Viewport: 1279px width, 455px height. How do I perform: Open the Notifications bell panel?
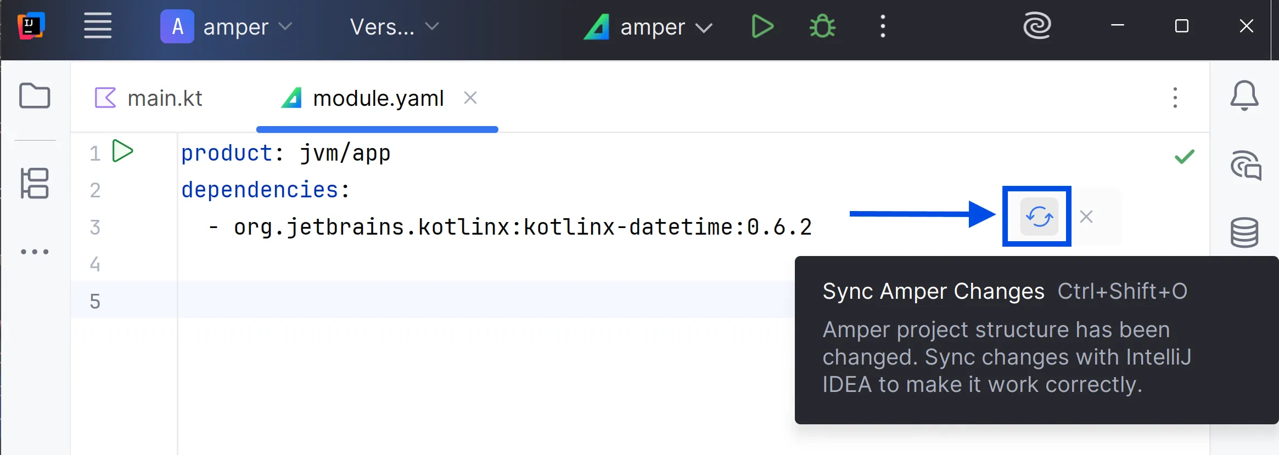pyautogui.click(x=1244, y=96)
